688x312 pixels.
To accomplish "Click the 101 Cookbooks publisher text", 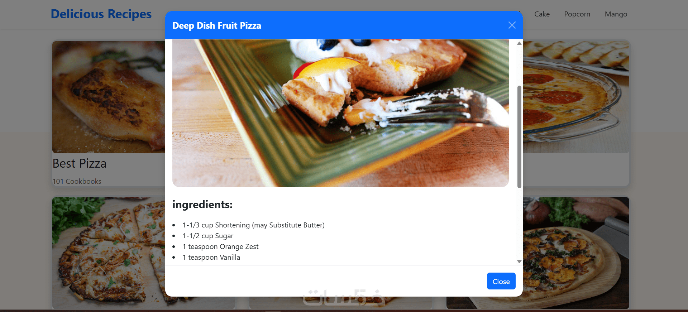I will point(77,181).
